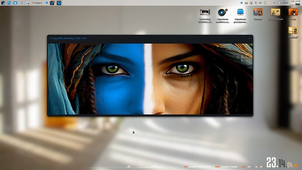The height and width of the screenshot is (170, 302).
Task: Open the virtual desktops pager widget
Action: point(28,3)
